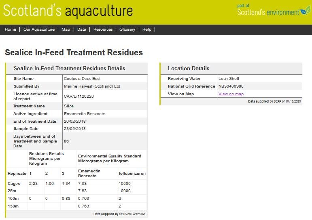Click the Scotland's environment leaf logo
Viewport: 312px width, 220px height.
point(304,11)
